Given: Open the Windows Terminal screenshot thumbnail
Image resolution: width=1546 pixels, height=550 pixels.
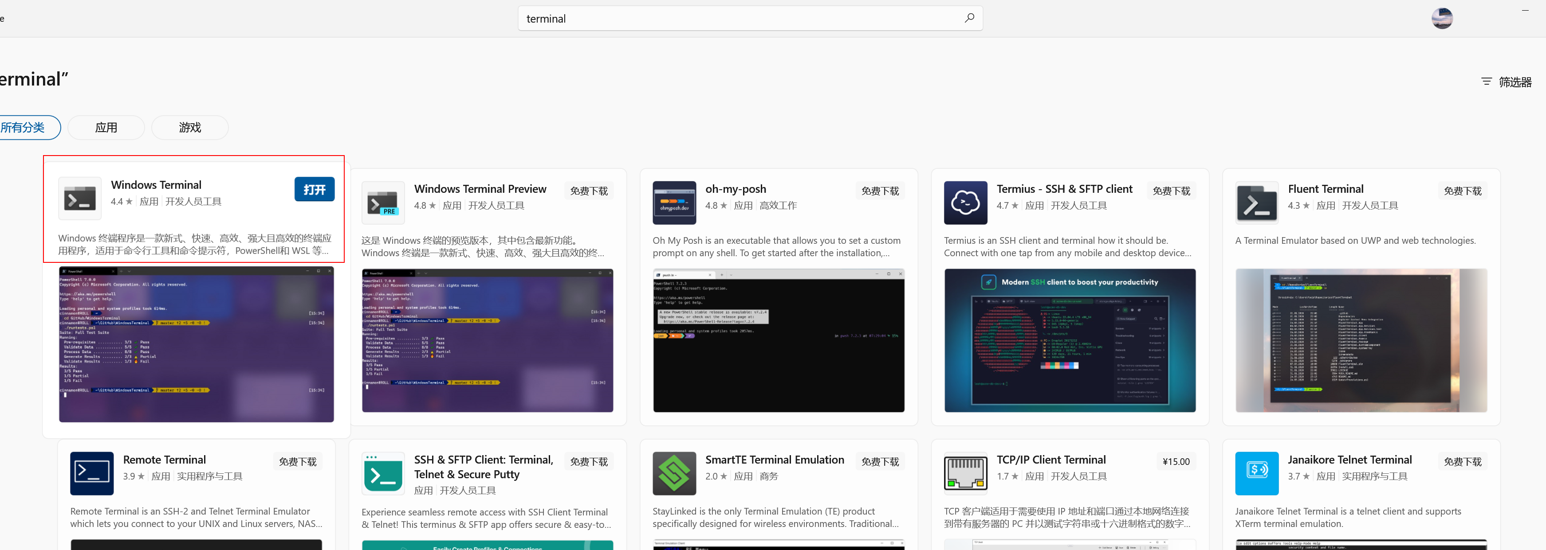Looking at the screenshot, I should [196, 344].
